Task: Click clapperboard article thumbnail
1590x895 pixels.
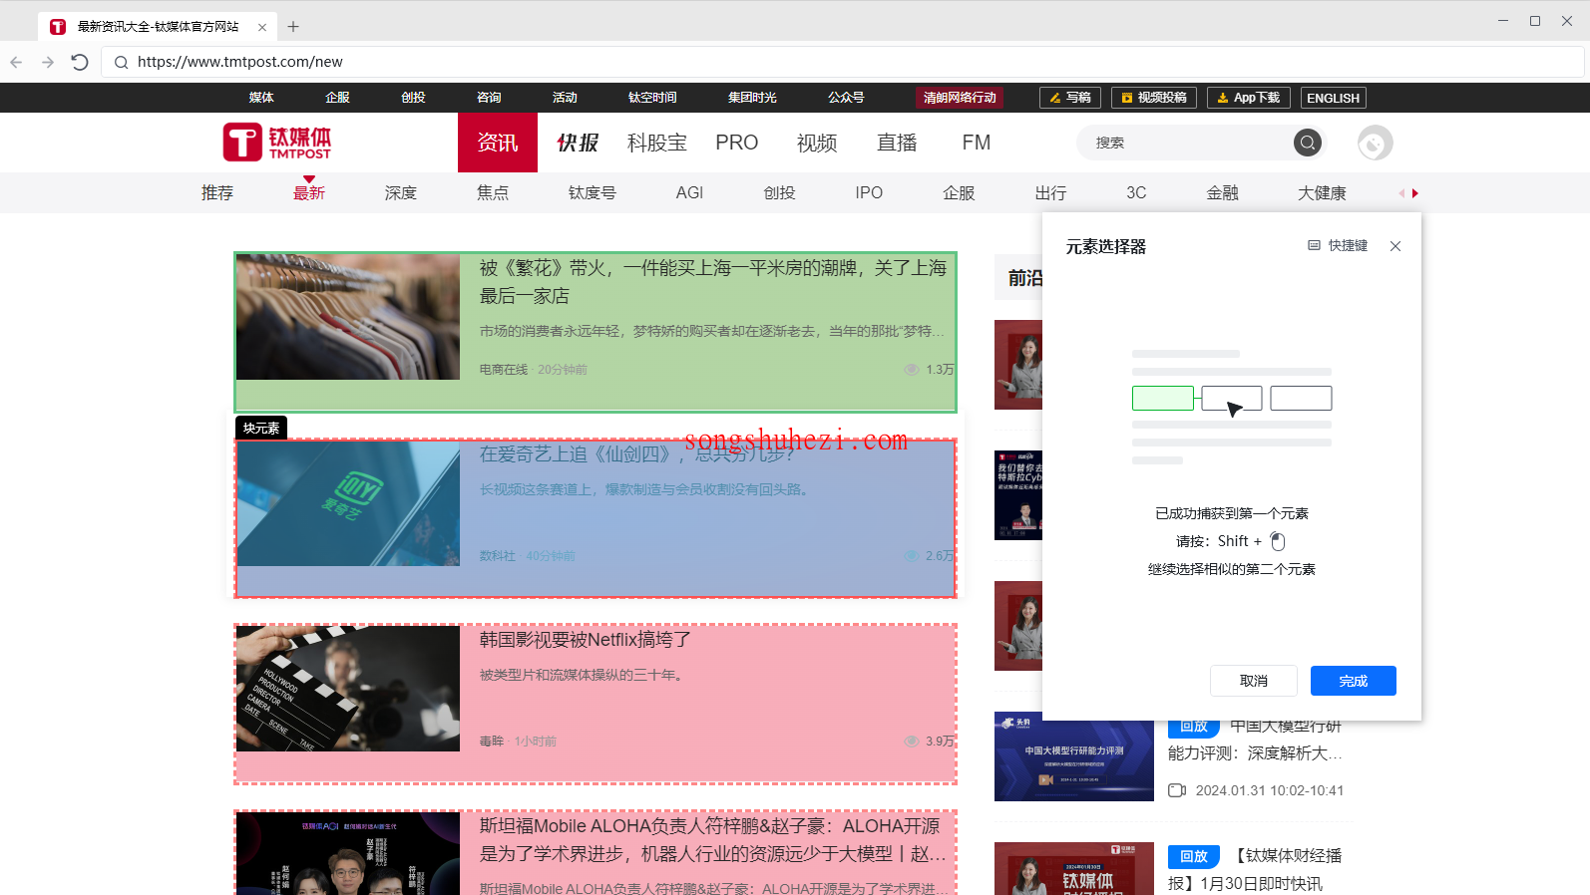Action: [348, 689]
